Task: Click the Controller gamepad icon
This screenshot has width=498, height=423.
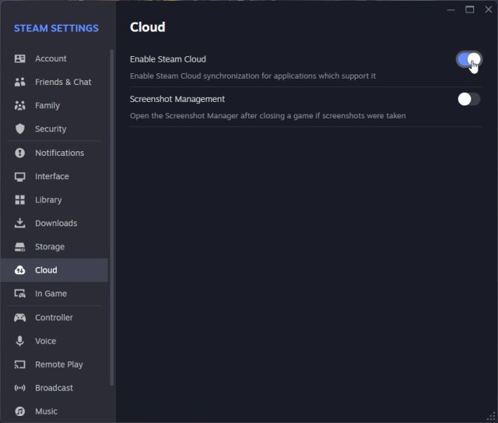Action: (x=19, y=317)
